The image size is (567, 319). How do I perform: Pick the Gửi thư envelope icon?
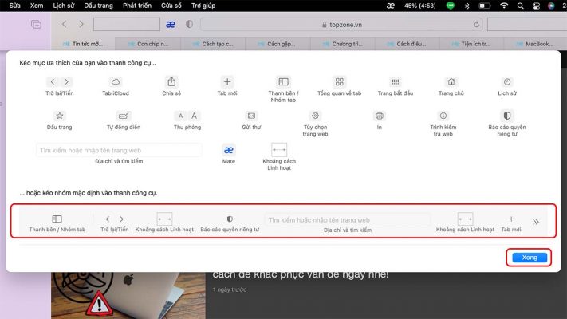point(251,116)
